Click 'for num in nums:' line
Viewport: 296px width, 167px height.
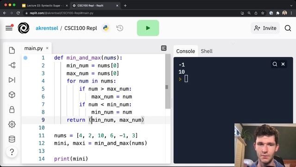tap(91, 81)
